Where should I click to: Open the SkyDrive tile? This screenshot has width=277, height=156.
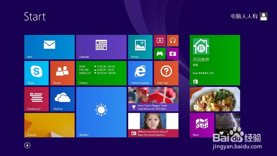click(62, 99)
